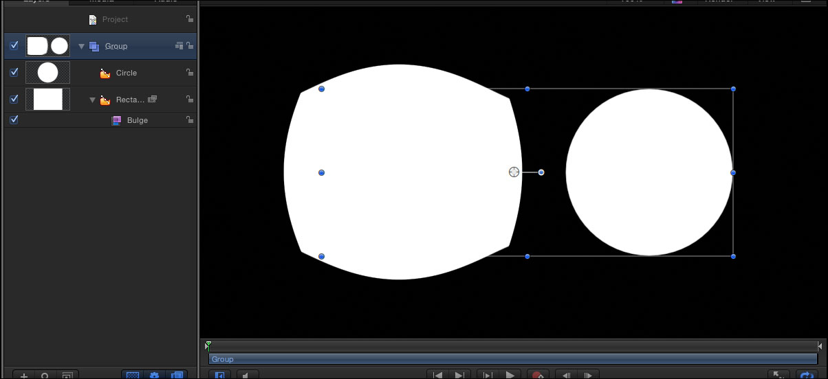This screenshot has height=379, width=828.
Task: Click the Group bar in mini-timeline
Action: 512,359
